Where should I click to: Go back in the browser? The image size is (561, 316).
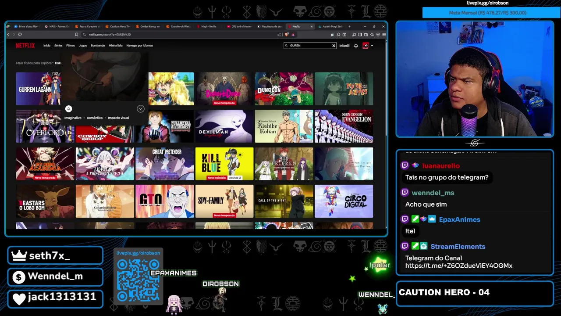pyautogui.click(x=8, y=35)
